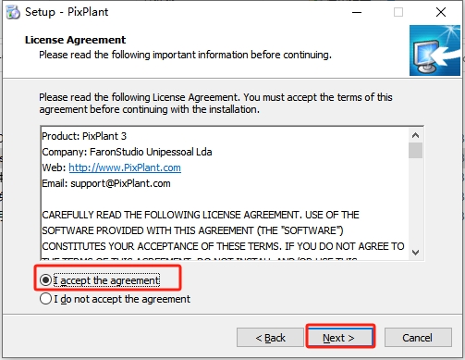Viewport: 465px width, 360px height.
Task: Click the "Setup - PixPlant" title bar text
Action: pos(67,12)
